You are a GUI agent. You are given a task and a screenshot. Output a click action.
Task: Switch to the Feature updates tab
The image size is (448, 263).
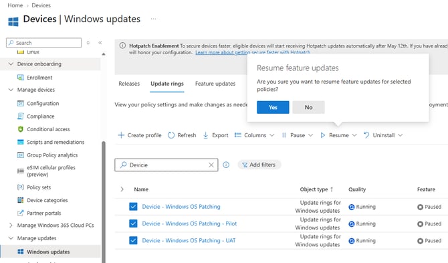pyautogui.click(x=215, y=84)
